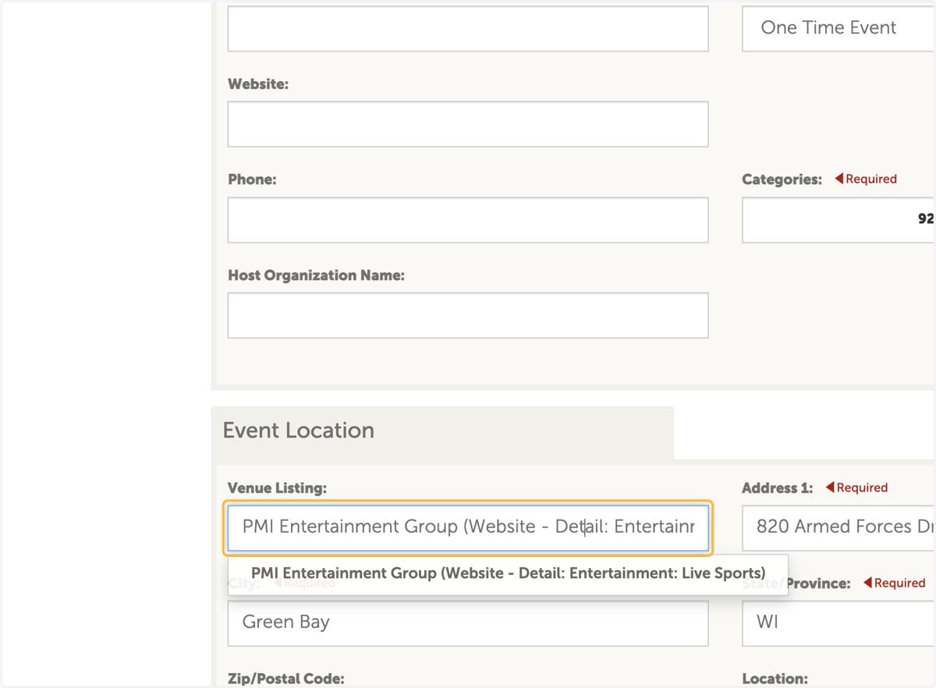The height and width of the screenshot is (688, 936).
Task: Click the Website label
Action: [x=258, y=84]
